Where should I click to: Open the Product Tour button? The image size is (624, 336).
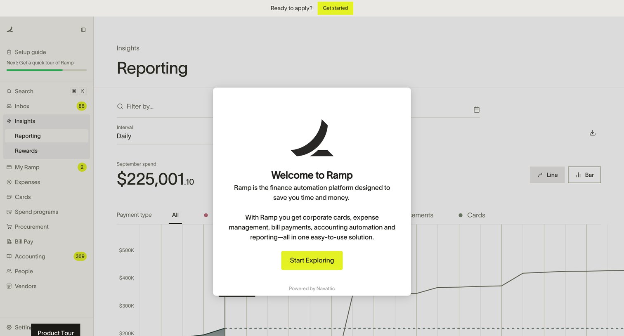[56, 331]
